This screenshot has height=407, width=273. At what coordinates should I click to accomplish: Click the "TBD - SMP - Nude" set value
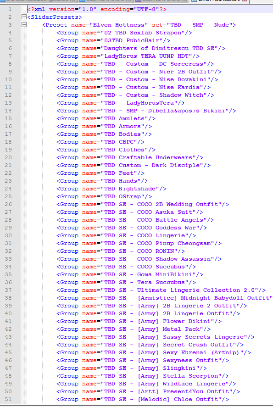(x=200, y=25)
